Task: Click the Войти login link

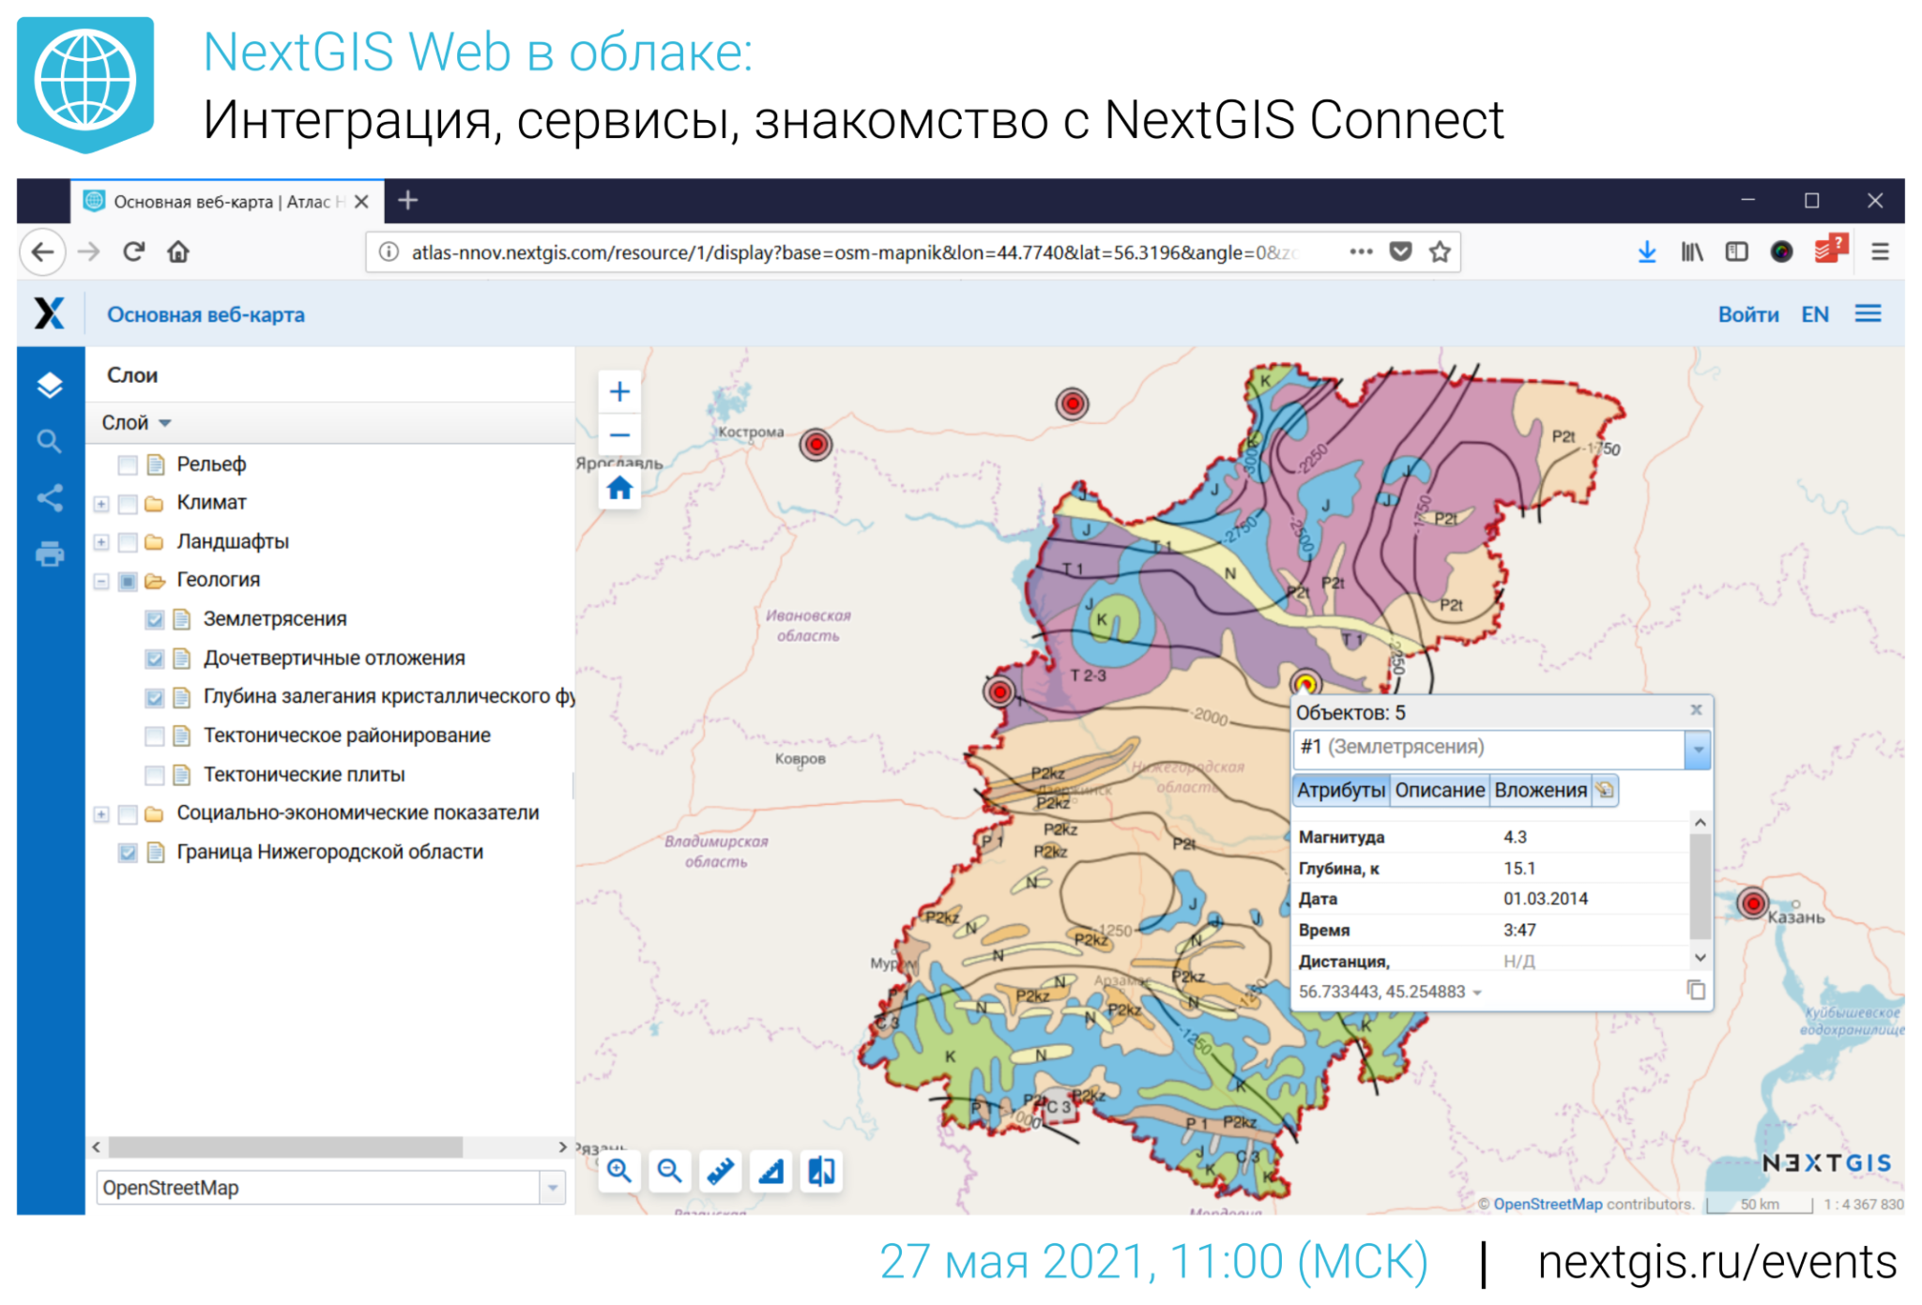Action: (1747, 314)
